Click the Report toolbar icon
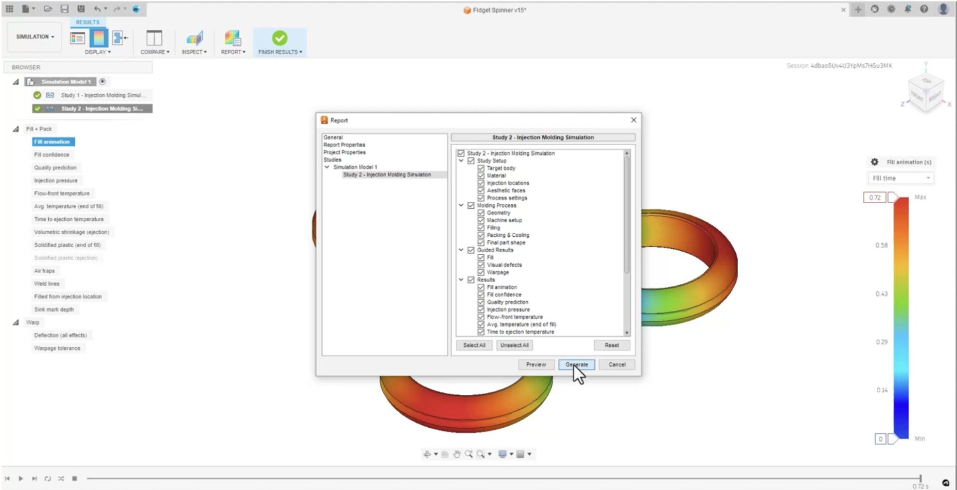Screen dimensions: 957x490 233,38
